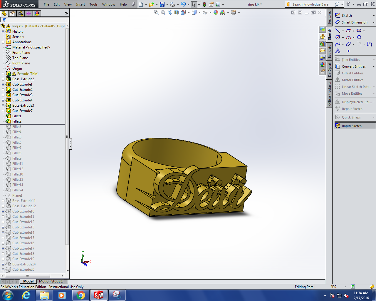
Task: Click the Edit Appearance color ball icon
Action: pos(216,12)
